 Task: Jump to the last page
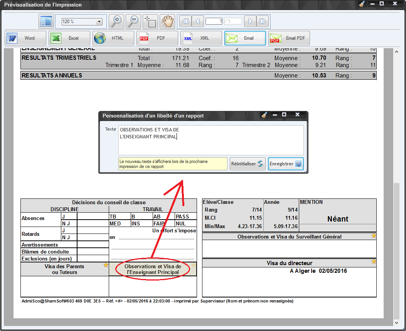[x=263, y=22]
